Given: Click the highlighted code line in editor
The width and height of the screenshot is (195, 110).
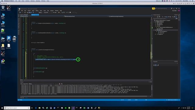Looking at the screenshot, I should (55, 60).
